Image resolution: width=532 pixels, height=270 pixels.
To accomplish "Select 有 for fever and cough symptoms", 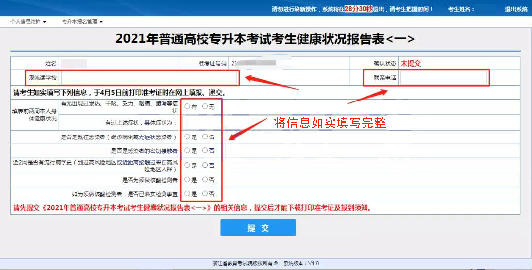I will tap(187, 106).
